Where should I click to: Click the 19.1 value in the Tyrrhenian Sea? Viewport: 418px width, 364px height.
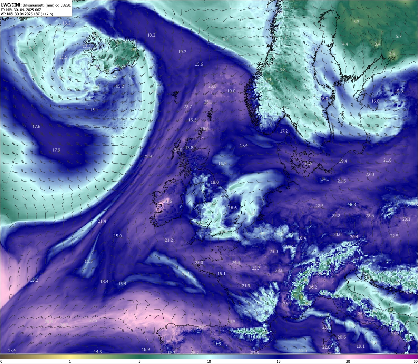tap(361, 346)
